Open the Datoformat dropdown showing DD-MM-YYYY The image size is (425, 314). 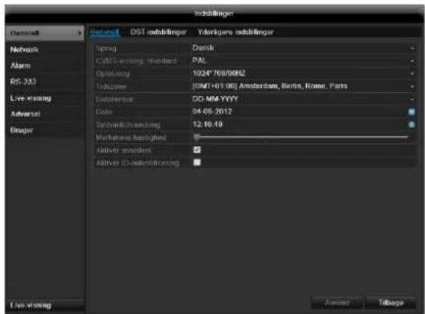pos(303,99)
